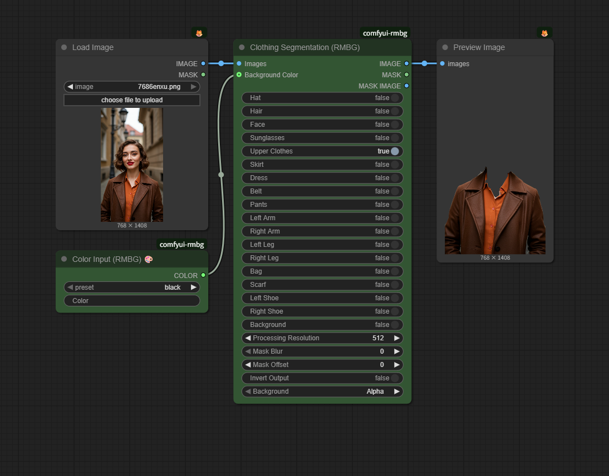Click the MASK IMAGE output socket
This screenshot has width=609, height=476.
[406, 86]
